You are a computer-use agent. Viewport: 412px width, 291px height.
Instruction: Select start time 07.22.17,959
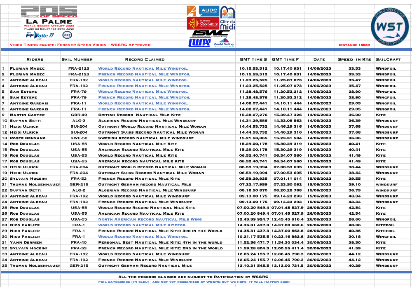coord(253,184)
